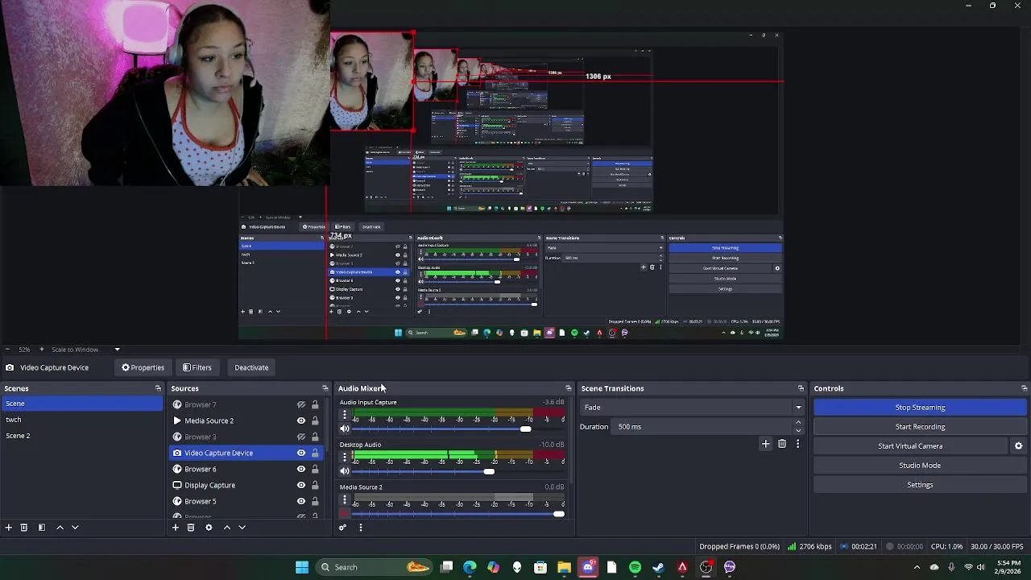Open OBS Settings from Controls
This screenshot has width=1031, height=580.
920,485
